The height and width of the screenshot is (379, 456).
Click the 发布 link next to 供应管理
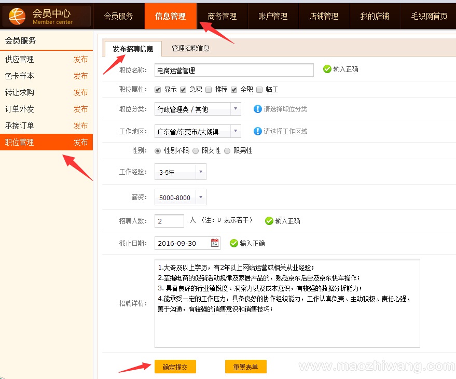[80, 60]
